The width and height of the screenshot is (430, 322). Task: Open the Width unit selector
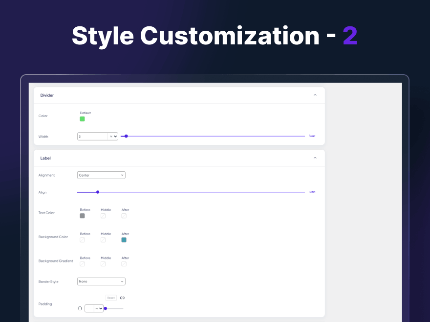click(x=113, y=137)
